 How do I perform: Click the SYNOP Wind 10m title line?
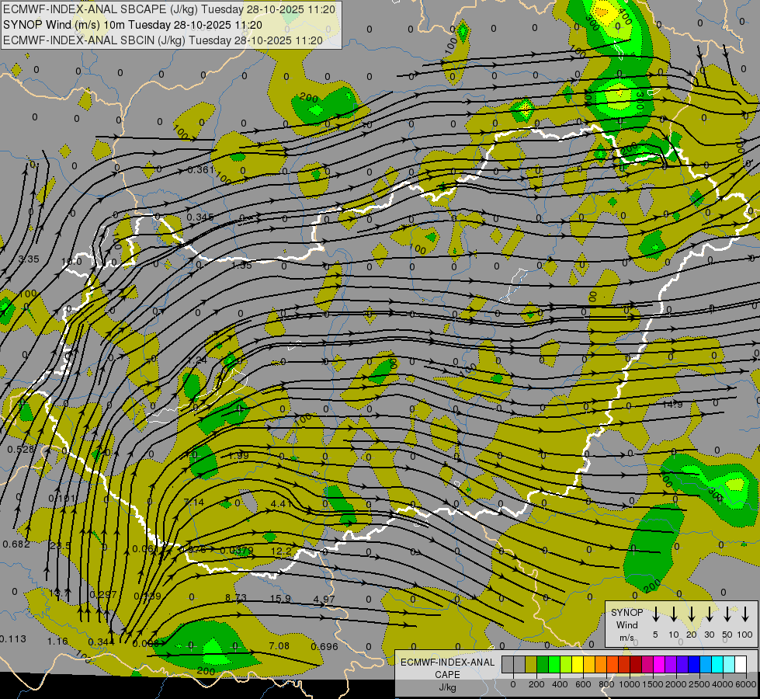[x=133, y=25]
